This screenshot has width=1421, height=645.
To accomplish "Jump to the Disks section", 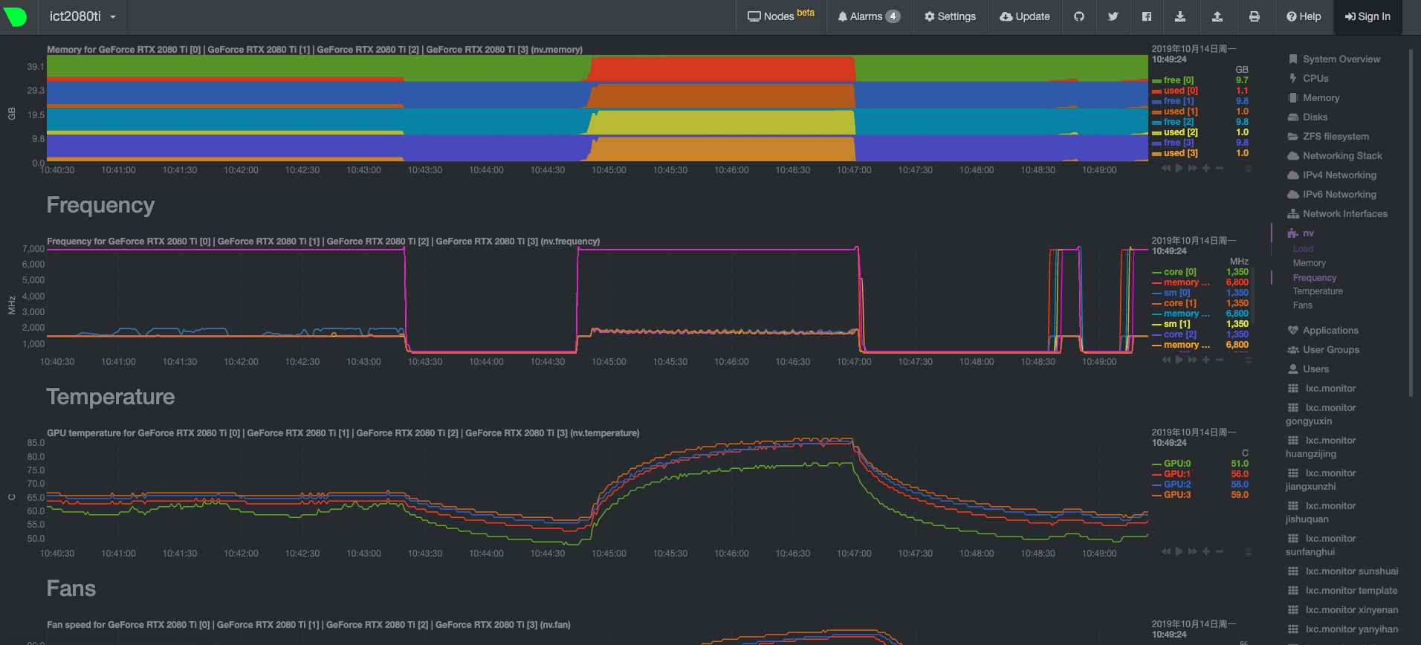I will pos(1315,117).
